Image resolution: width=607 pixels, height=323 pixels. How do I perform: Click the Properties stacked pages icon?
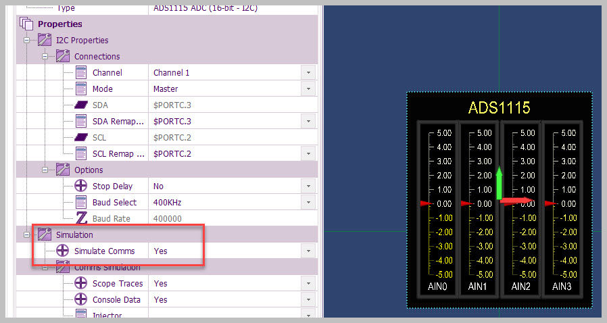click(x=26, y=24)
